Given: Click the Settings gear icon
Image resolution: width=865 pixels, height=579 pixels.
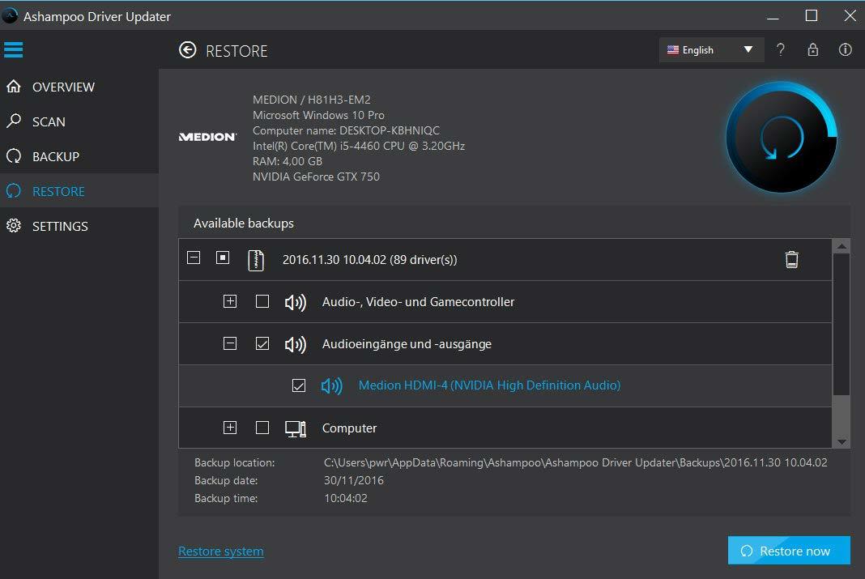Looking at the screenshot, I should click(x=14, y=226).
